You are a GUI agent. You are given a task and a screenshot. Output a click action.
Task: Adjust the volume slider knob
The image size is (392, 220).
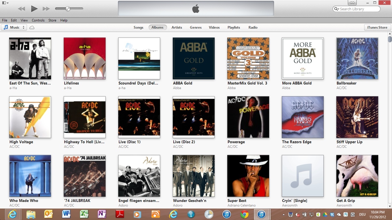pos(68,9)
